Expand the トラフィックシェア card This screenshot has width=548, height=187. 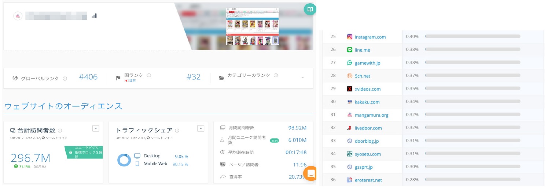201,128
